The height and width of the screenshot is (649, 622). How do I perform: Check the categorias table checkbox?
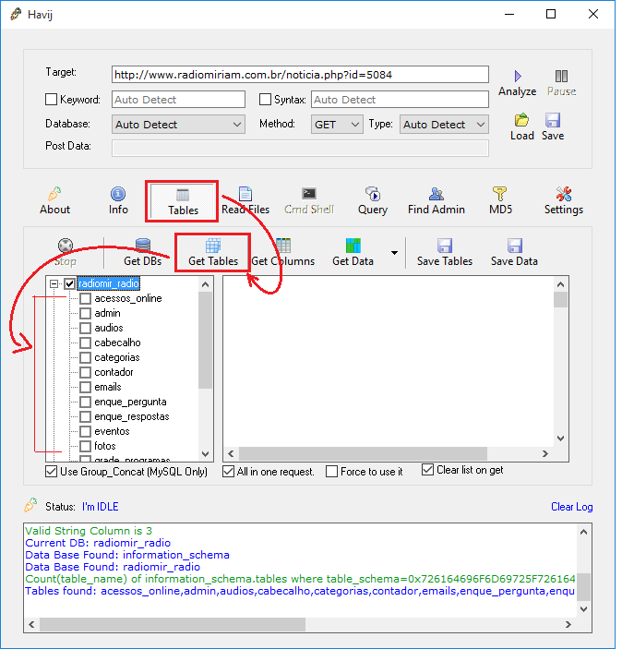click(x=85, y=357)
